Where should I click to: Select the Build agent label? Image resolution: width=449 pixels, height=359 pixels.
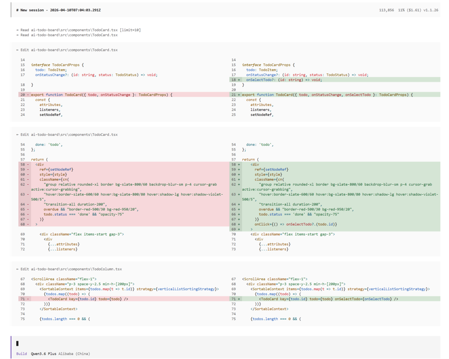point(22,354)
